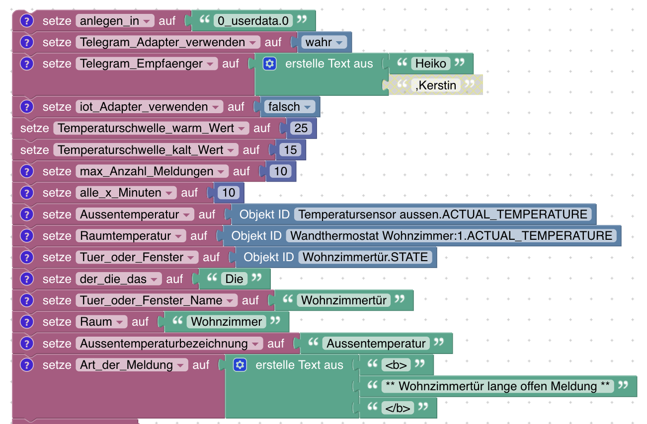Edit the Die text field
The width and height of the screenshot is (647, 424).
coord(234,279)
